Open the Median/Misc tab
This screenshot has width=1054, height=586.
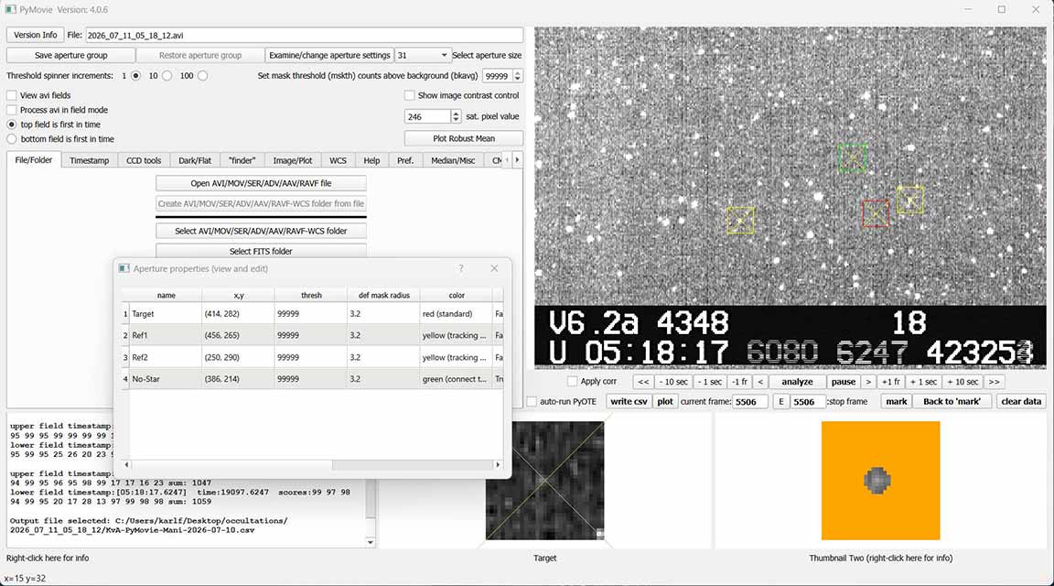(x=453, y=161)
